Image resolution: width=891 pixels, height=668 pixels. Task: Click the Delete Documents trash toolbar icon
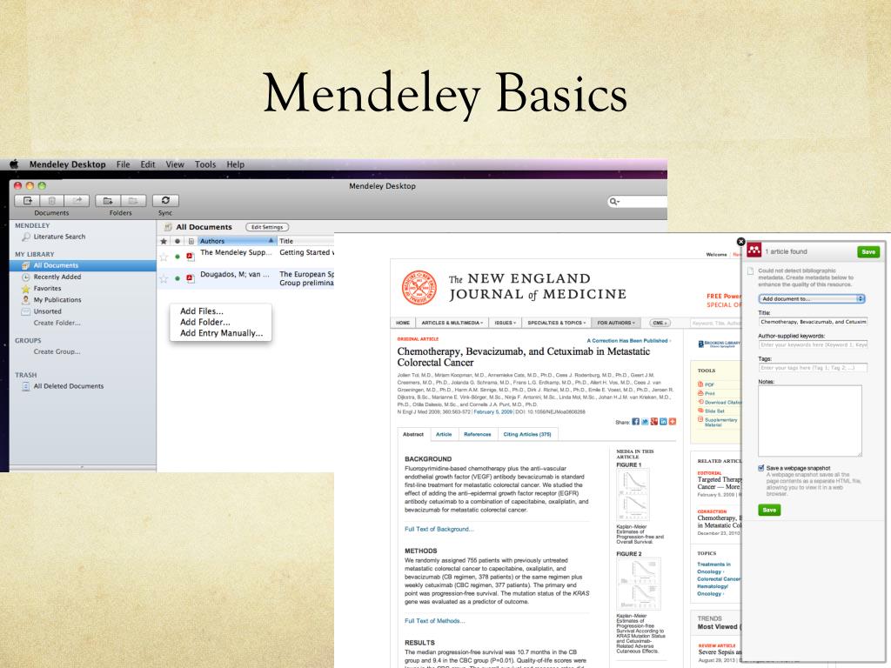click(x=51, y=201)
